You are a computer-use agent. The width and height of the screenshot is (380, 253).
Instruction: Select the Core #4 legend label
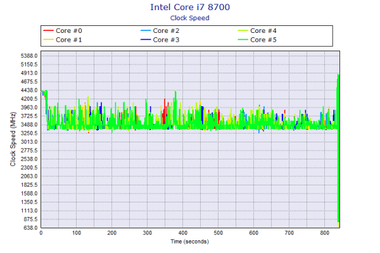pyautogui.click(x=263, y=31)
